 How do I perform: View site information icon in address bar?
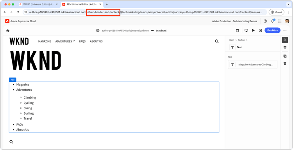[26, 12]
